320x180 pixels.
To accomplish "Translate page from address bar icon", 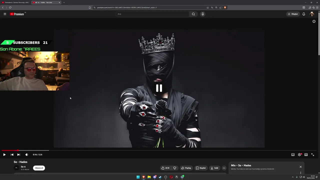I will coord(212,7).
